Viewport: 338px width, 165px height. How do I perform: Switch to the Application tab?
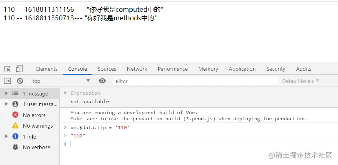242,69
